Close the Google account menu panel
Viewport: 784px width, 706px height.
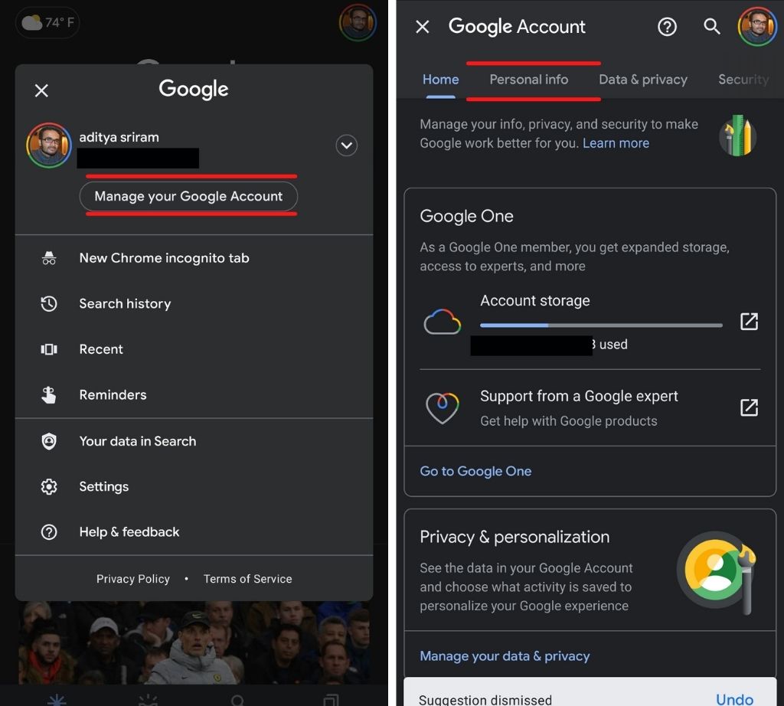41,91
